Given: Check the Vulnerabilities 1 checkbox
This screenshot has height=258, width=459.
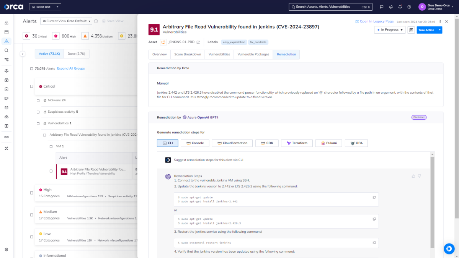Looking at the screenshot, I should [38, 123].
